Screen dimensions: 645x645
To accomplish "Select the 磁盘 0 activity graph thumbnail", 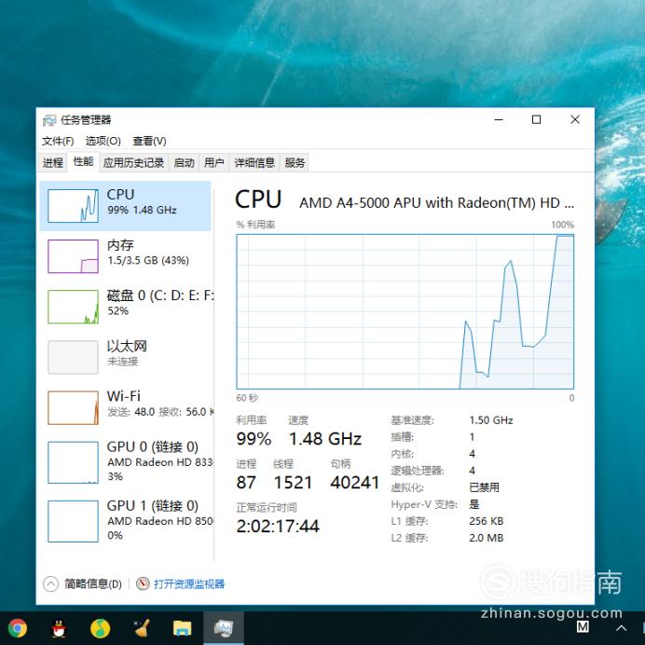I will (x=74, y=307).
